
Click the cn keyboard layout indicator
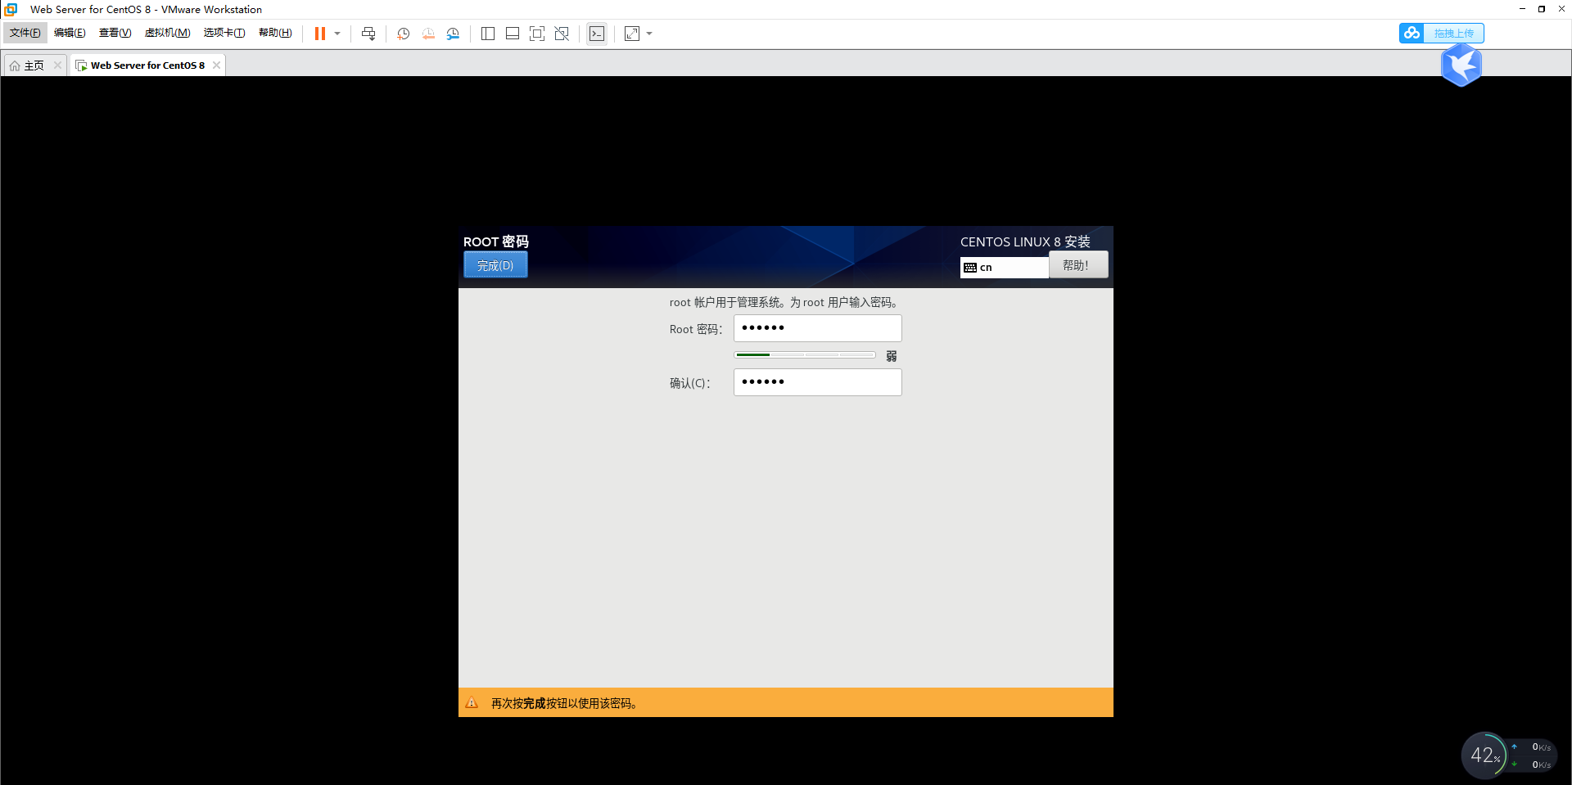tap(1004, 268)
